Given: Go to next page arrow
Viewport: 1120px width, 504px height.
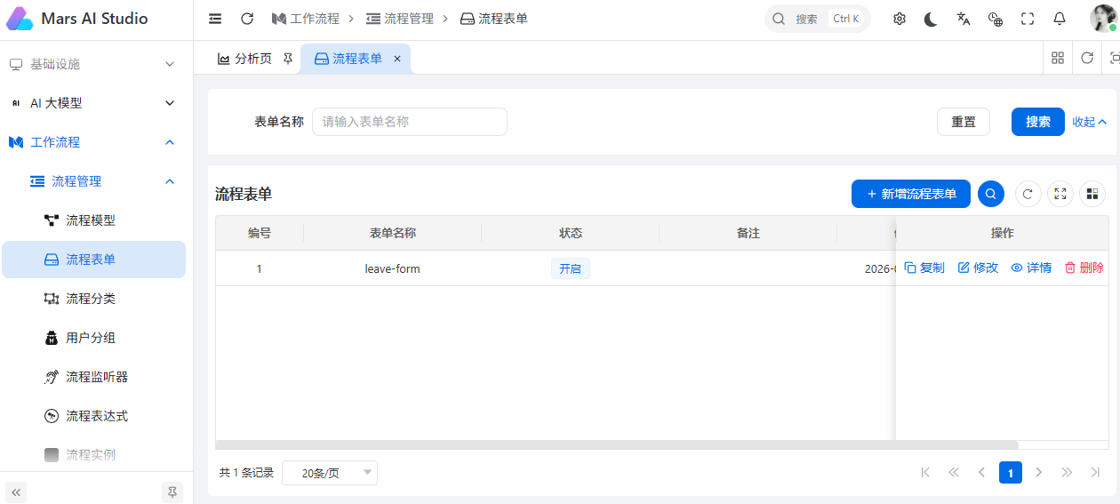Looking at the screenshot, I should pyautogui.click(x=1038, y=472).
